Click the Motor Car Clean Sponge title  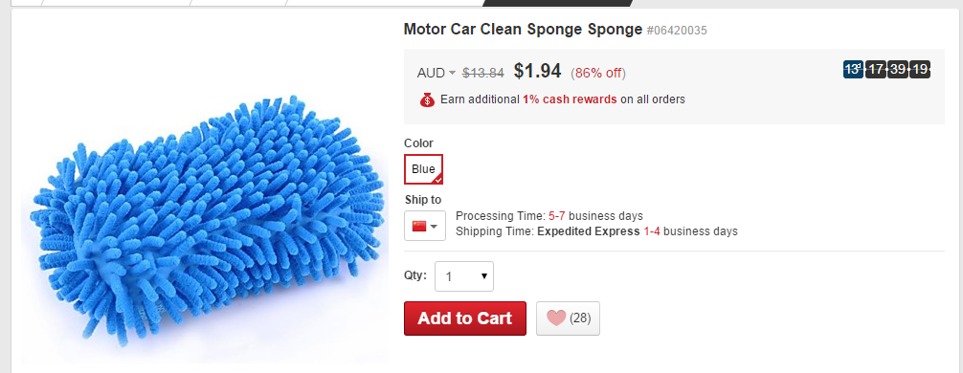point(523,29)
